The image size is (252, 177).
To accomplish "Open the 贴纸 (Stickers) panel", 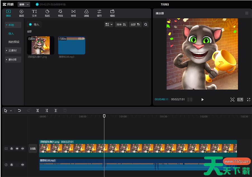I will click(x=47, y=13).
